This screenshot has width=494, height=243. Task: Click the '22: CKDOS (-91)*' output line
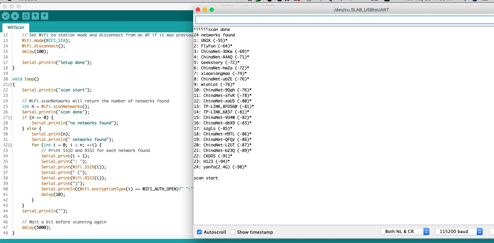click(213, 156)
